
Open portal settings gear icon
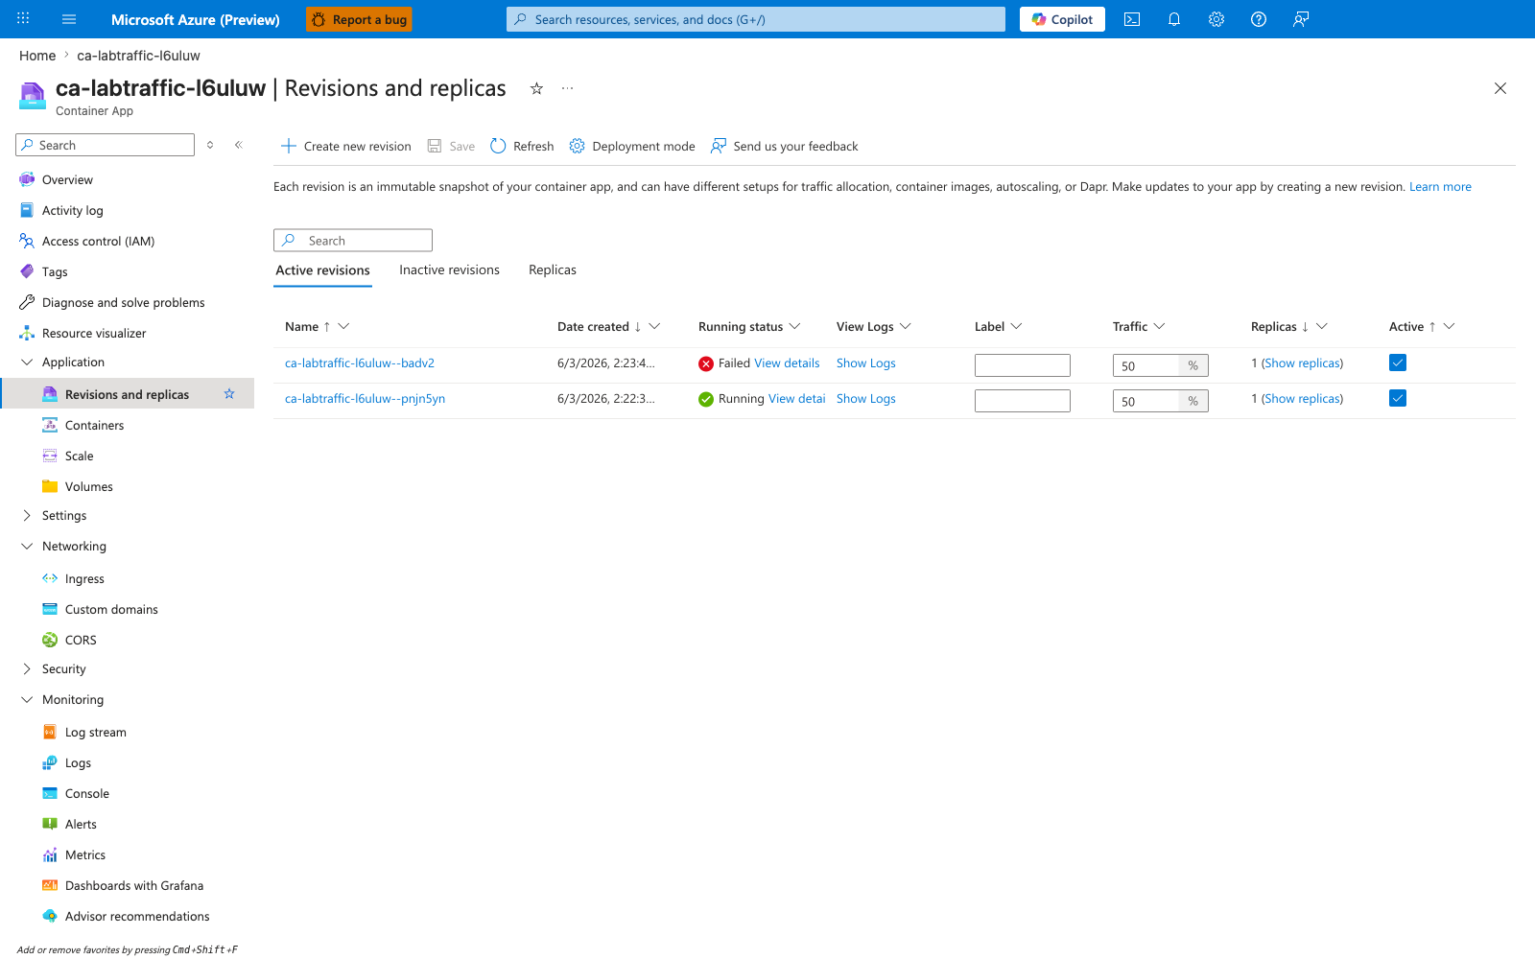(1216, 19)
